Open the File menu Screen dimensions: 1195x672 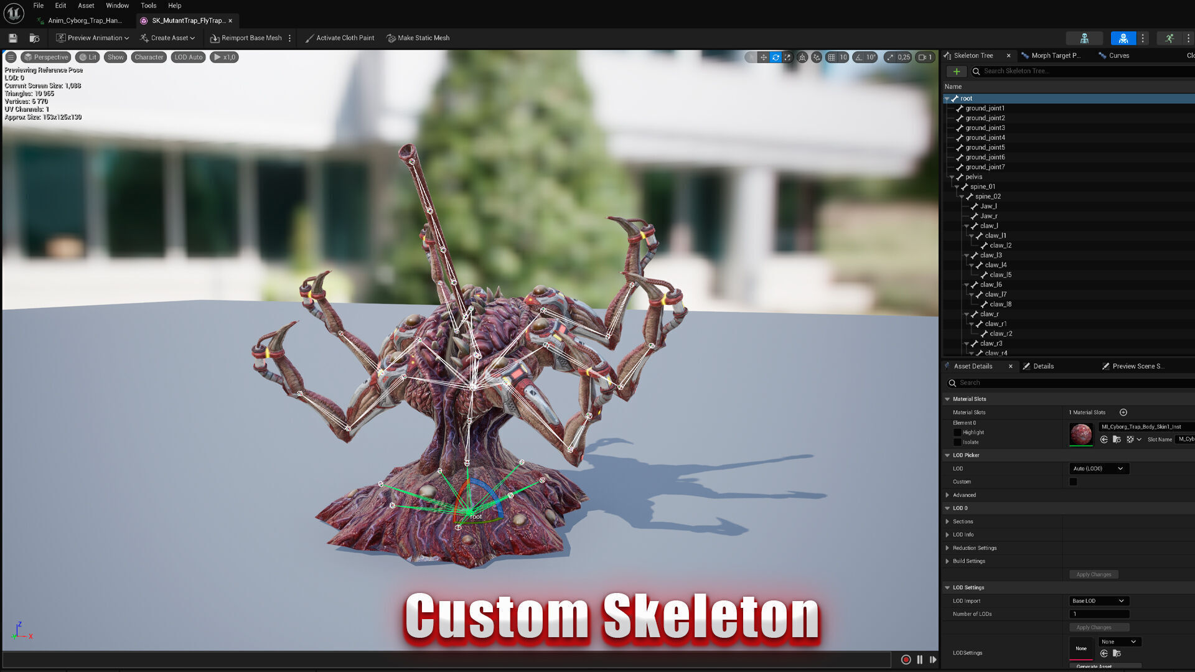pyautogui.click(x=39, y=6)
